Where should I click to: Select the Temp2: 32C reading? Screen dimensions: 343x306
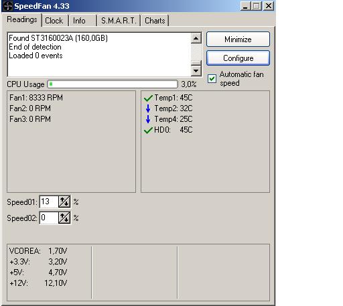coord(174,108)
